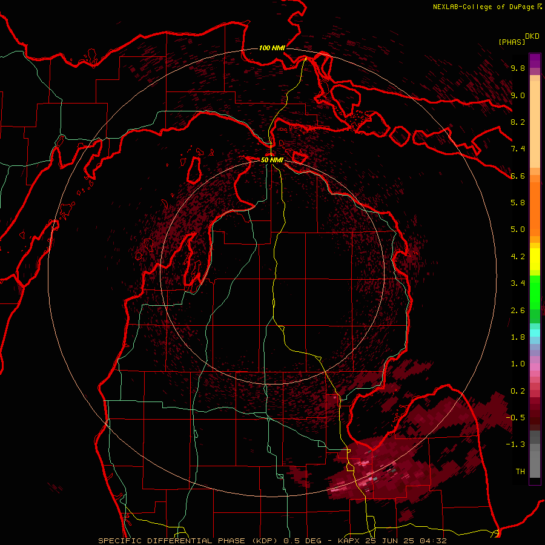The height and width of the screenshot is (545, 545).
Task: Click the -1.3 value on the color scale
Action: tap(515, 444)
